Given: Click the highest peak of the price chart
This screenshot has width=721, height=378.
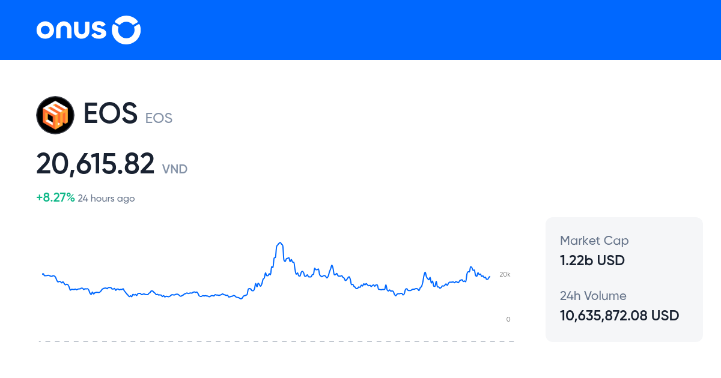Looking at the screenshot, I should 280,243.
